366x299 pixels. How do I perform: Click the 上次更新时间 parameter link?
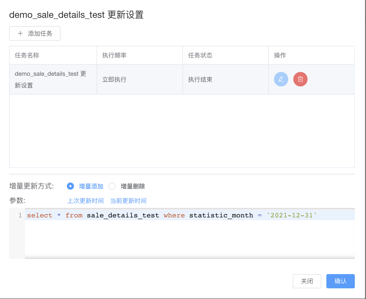[85, 201]
